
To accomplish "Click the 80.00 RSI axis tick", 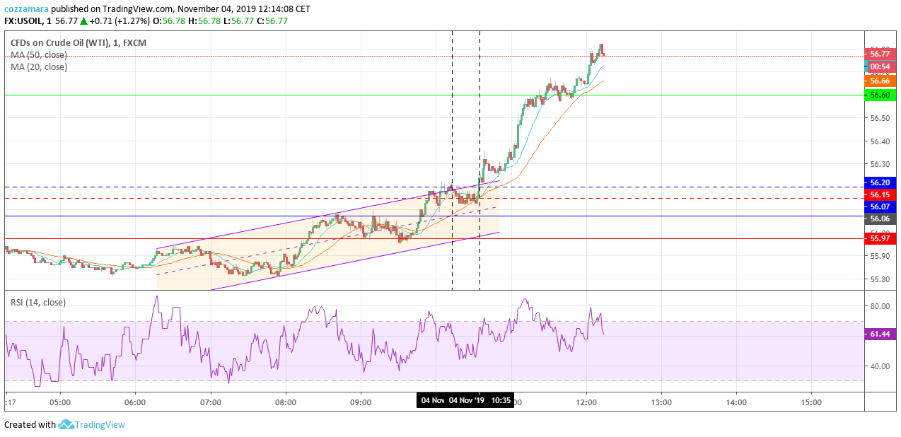I will [880, 306].
